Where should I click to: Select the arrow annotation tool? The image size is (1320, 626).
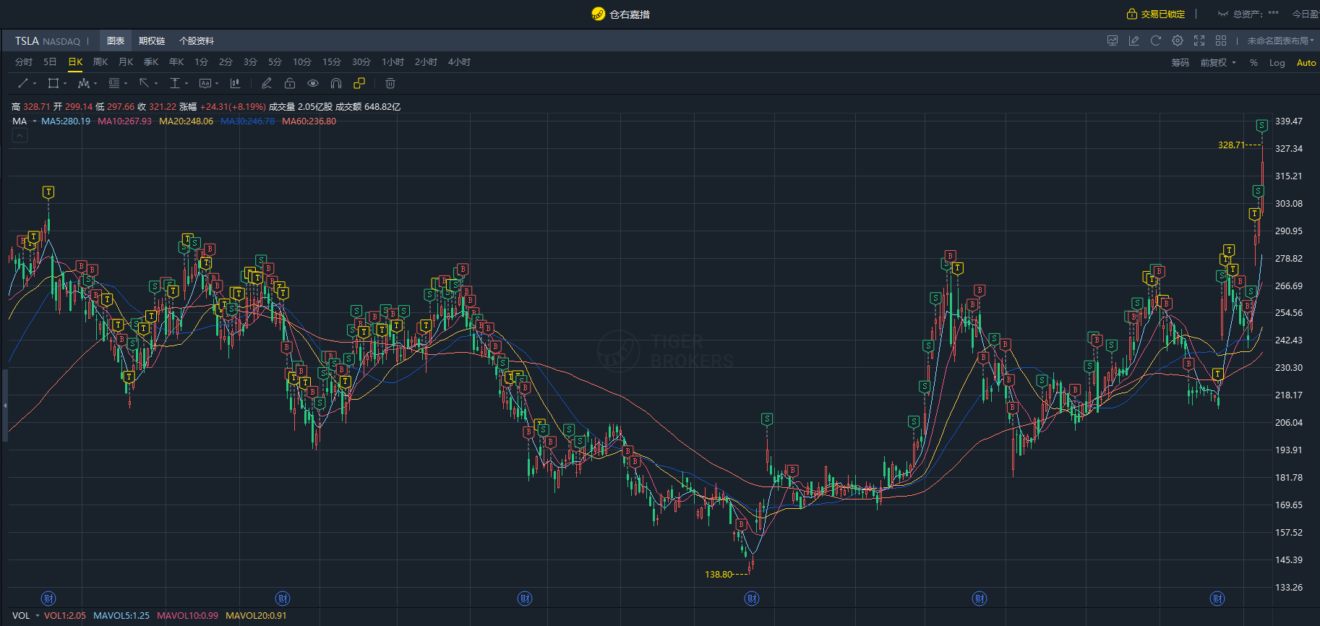point(144,83)
